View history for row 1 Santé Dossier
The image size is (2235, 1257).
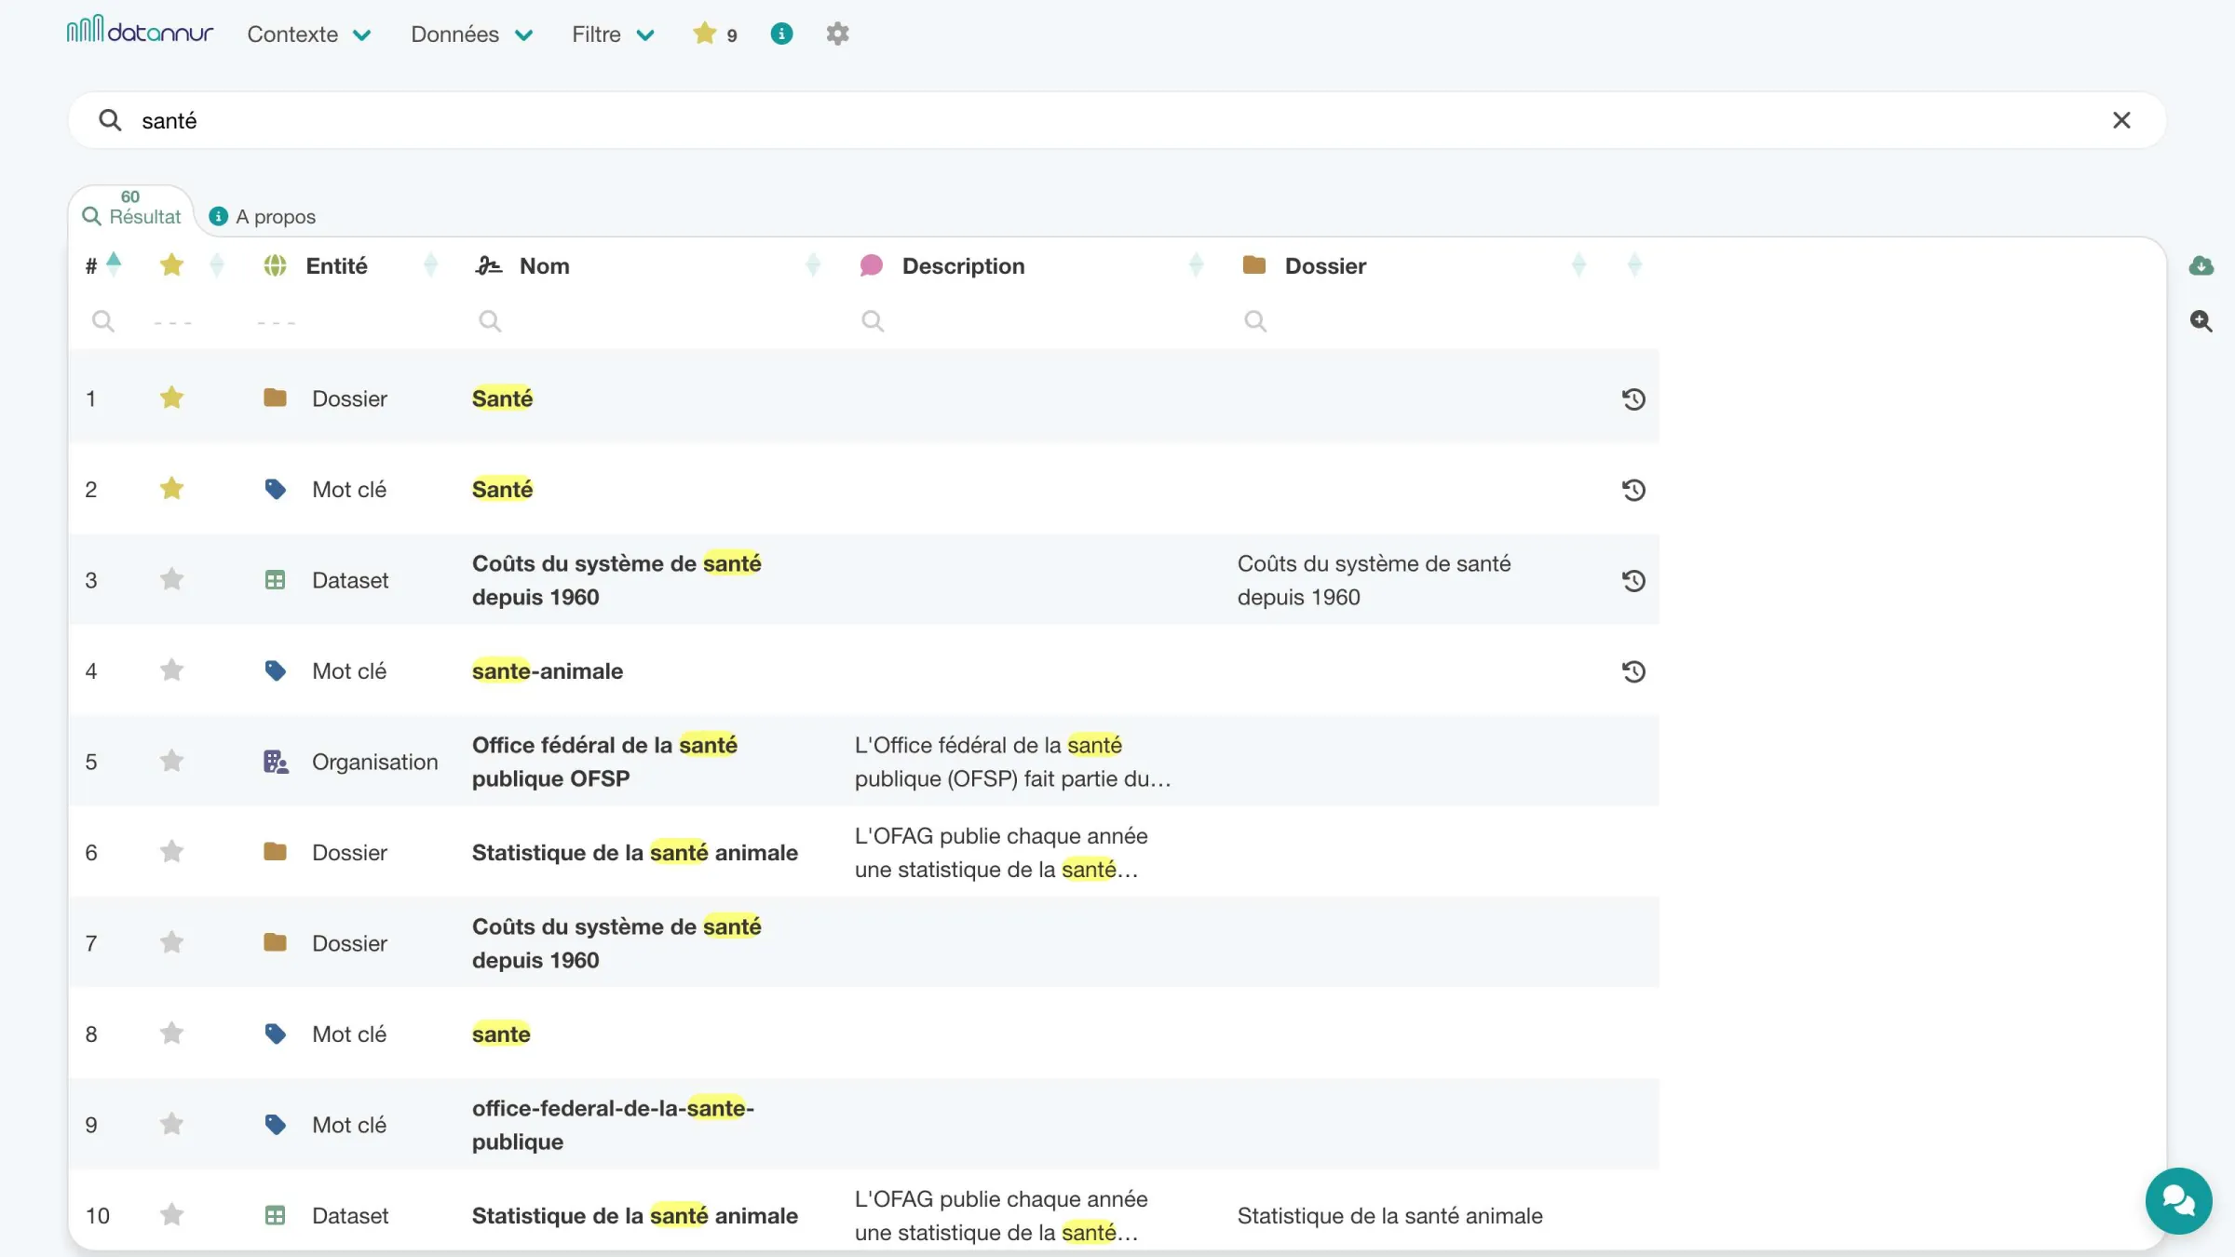(x=1633, y=399)
